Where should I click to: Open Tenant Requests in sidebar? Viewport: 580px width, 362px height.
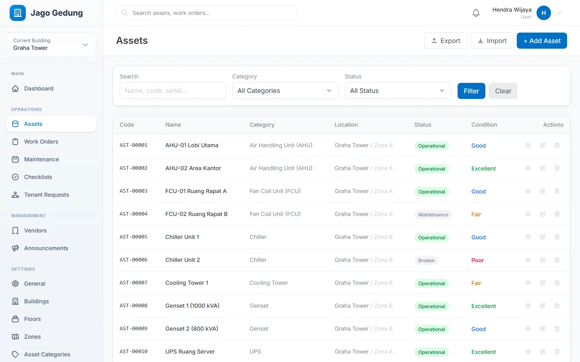pyautogui.click(x=51, y=195)
